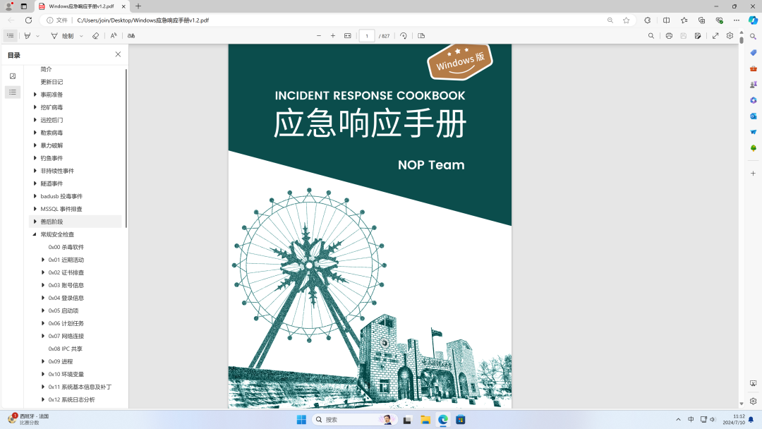Click the page number input field
Screen dimensions: 762x429
(367, 35)
